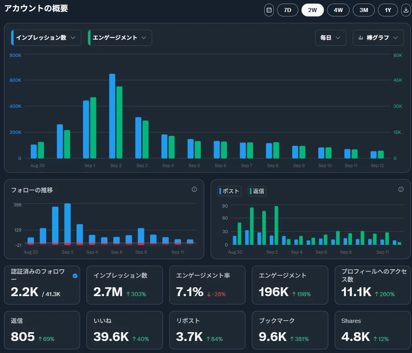Toggle the 返信 series legend
Viewport: 412px width, 353px height.
257,191
